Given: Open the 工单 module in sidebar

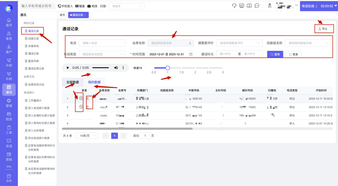Looking at the screenshot, I should tap(9, 130).
